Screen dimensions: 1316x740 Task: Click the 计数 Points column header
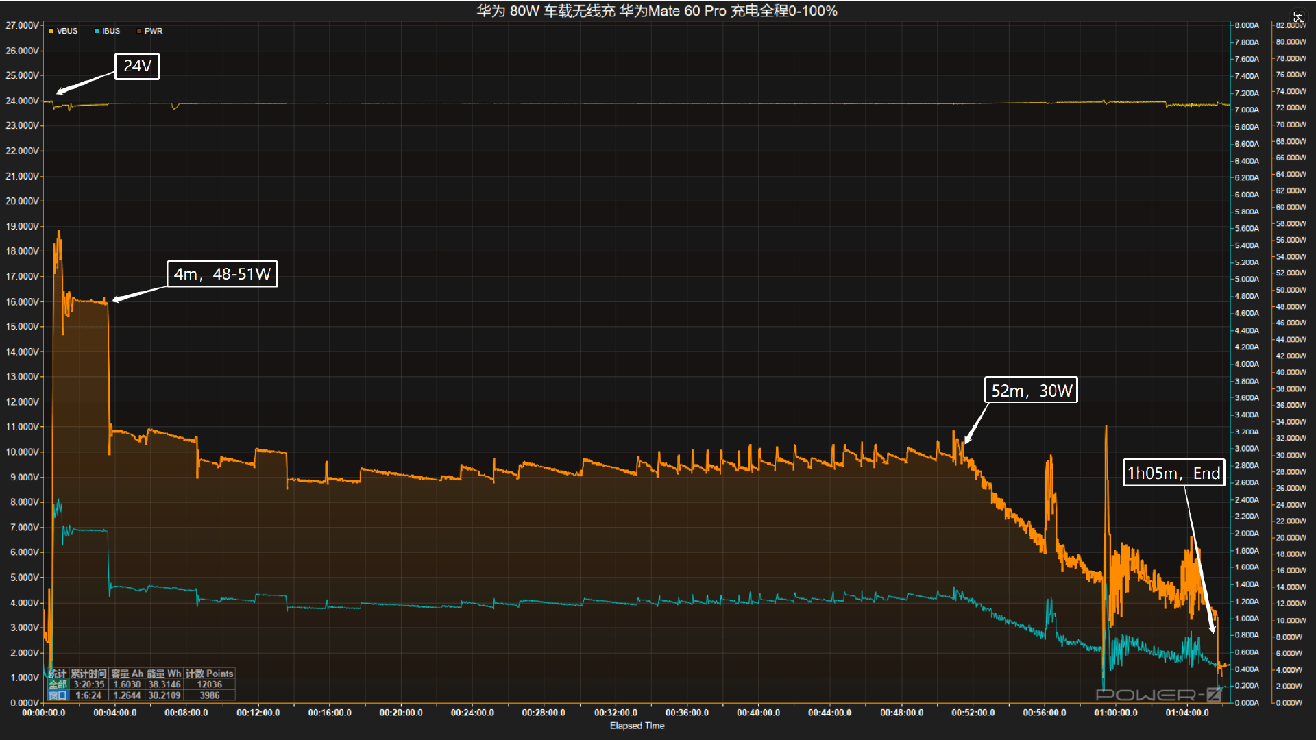point(210,674)
